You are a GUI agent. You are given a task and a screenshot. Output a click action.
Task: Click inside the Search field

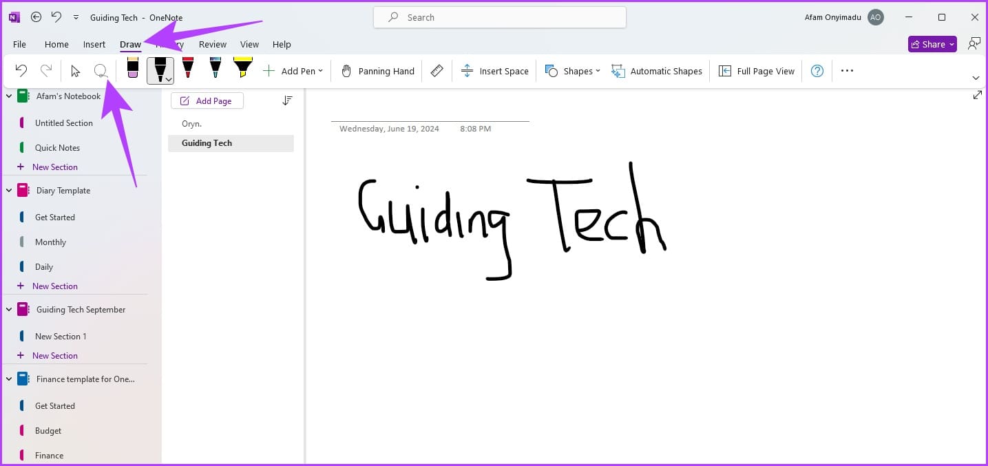pyautogui.click(x=499, y=17)
